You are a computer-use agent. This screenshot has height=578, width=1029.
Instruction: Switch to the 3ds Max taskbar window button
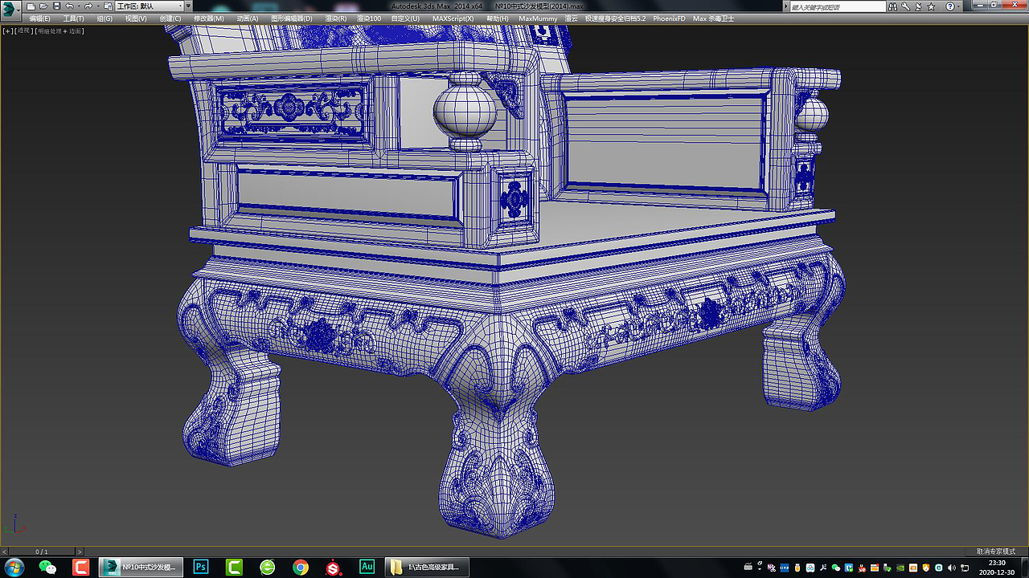pyautogui.click(x=141, y=568)
